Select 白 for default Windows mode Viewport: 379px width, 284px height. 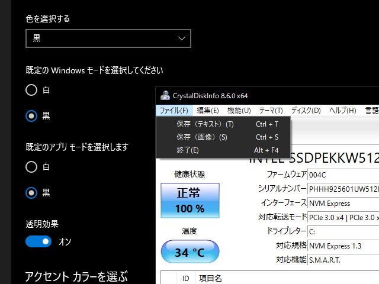click(x=31, y=90)
